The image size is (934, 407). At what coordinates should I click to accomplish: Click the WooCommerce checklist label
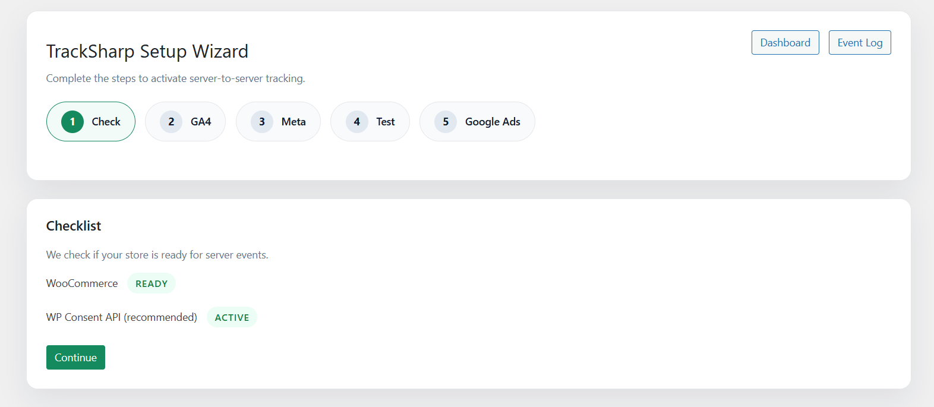click(82, 283)
